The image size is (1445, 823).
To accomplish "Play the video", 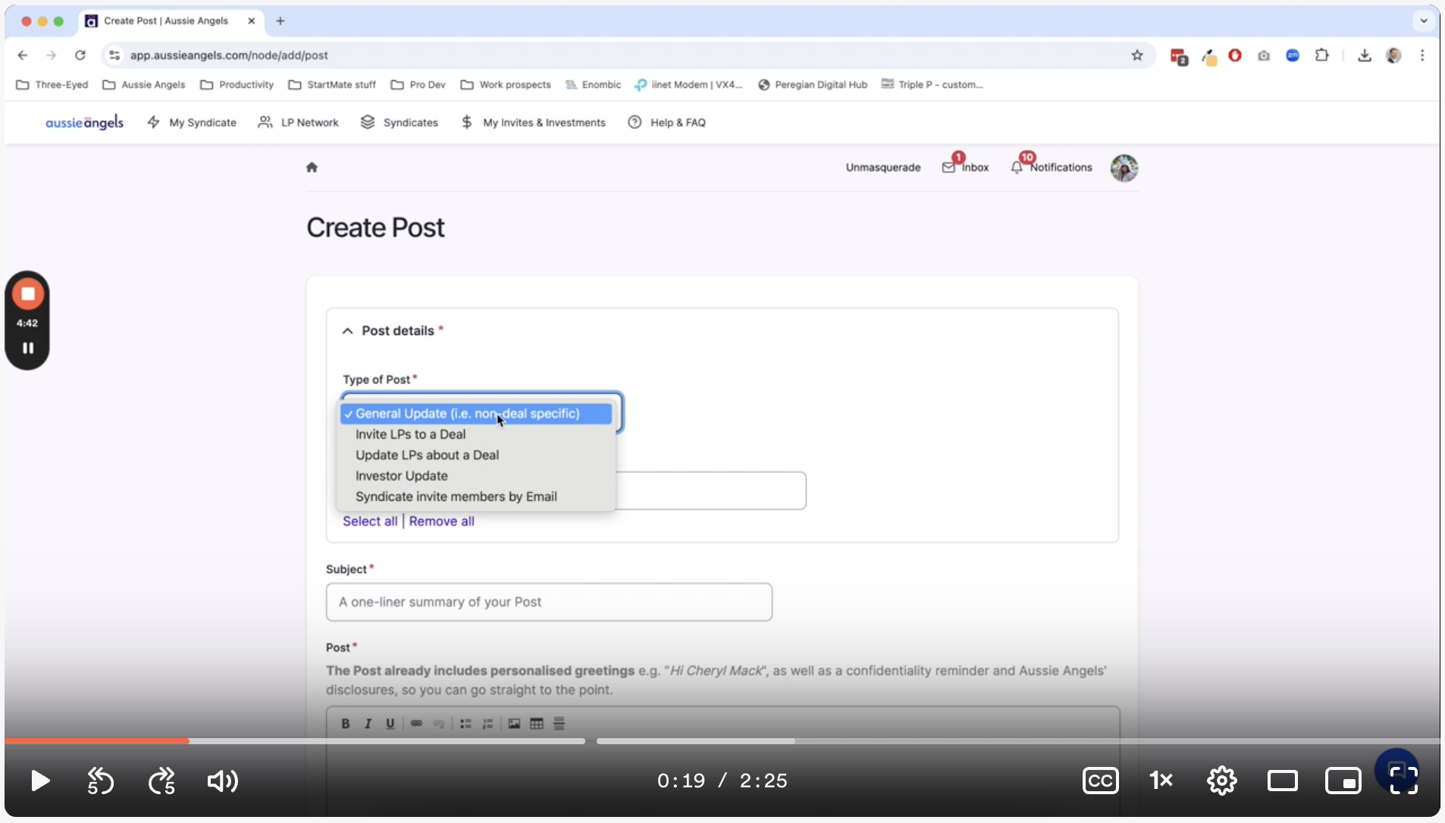I will pyautogui.click(x=40, y=781).
